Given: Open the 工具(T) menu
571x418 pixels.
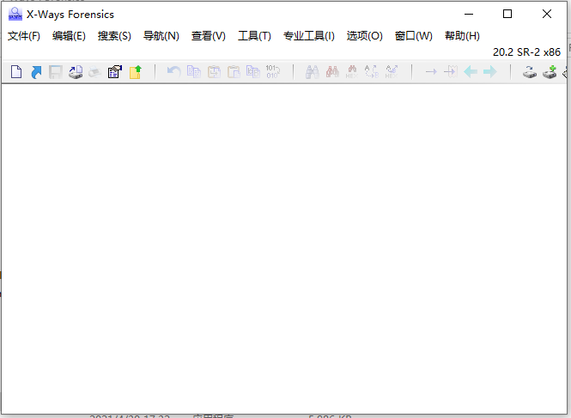Looking at the screenshot, I should [x=254, y=36].
